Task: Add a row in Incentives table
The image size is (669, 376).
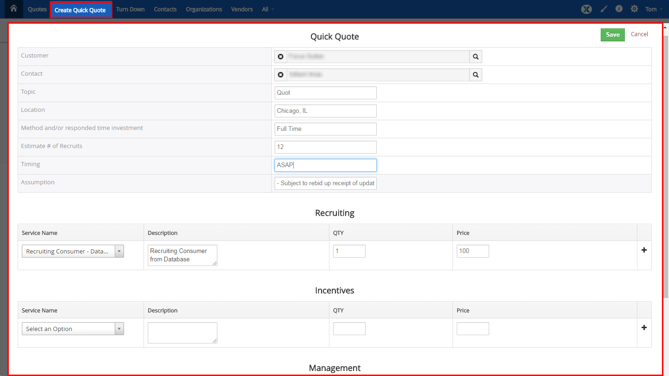Action: 644,327
